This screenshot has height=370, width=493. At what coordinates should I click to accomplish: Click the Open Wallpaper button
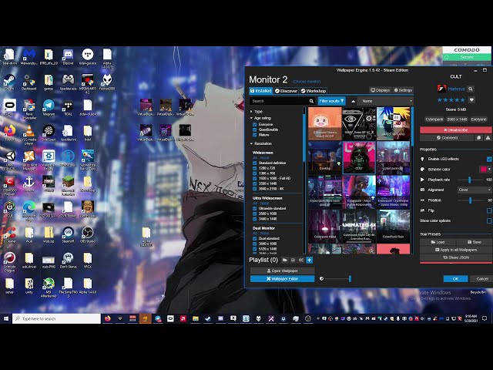point(282,271)
